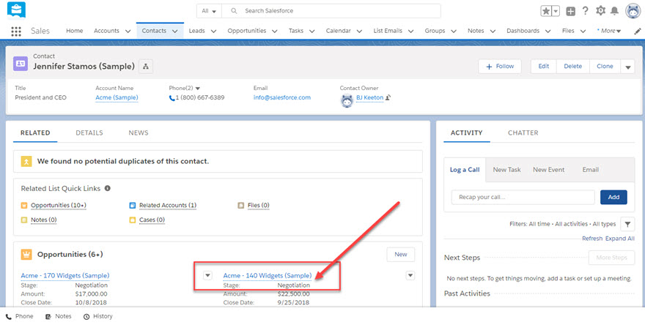
Task: Click the user avatar profile icon
Action: (633, 10)
